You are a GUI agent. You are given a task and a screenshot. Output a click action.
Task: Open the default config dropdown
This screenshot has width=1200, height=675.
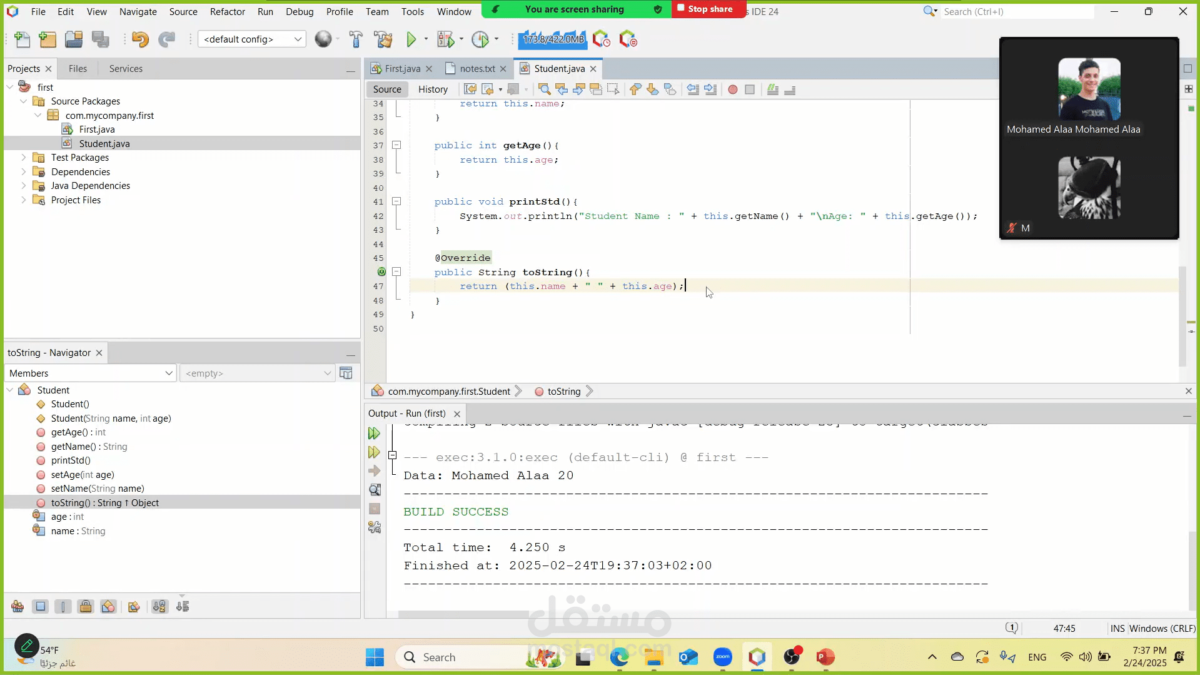coord(251,39)
